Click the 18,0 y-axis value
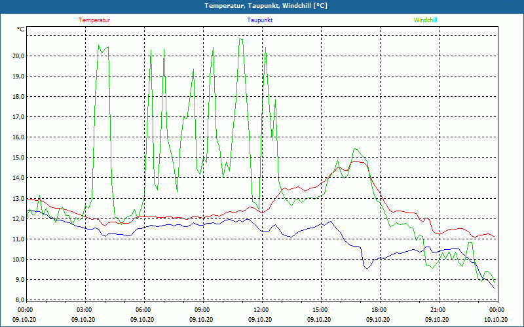The width and height of the screenshot is (524, 327). click(18, 97)
